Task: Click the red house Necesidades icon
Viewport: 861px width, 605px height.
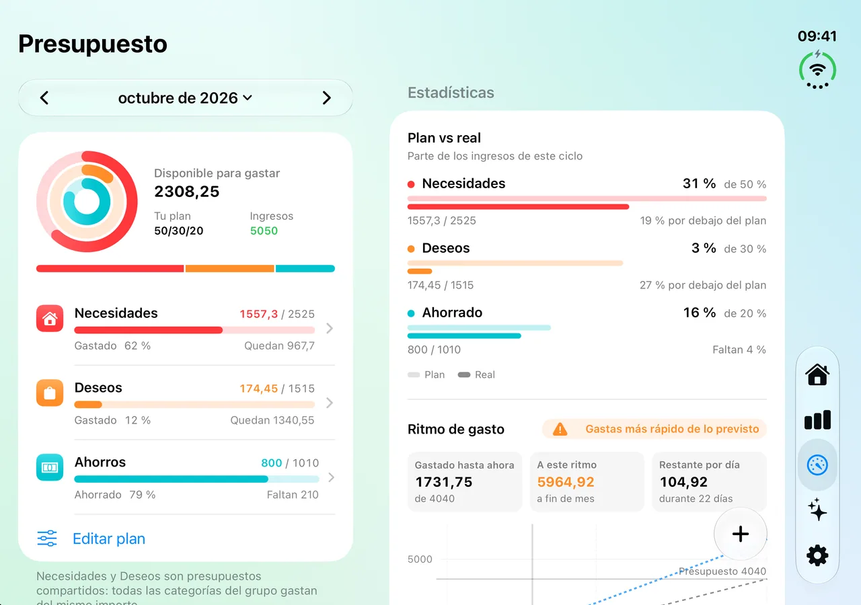Action: click(x=50, y=319)
